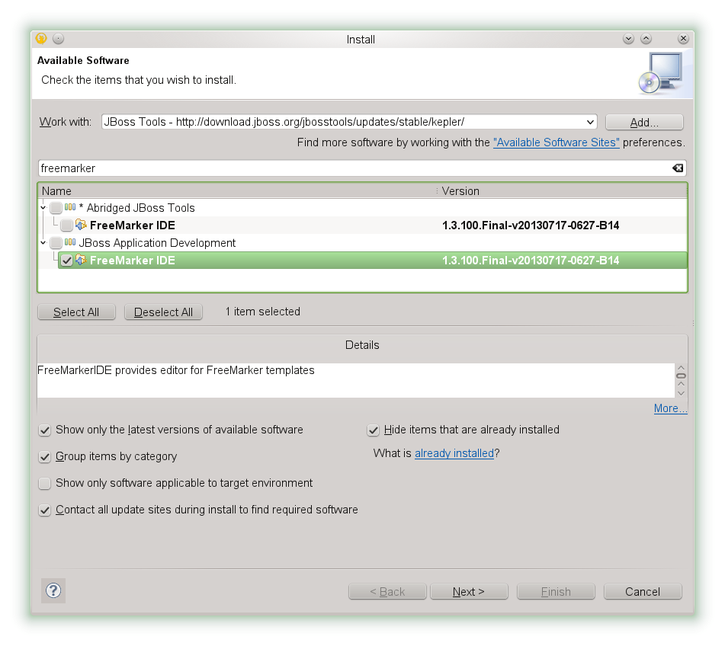
Task: Click the Version column header
Action: (x=560, y=191)
